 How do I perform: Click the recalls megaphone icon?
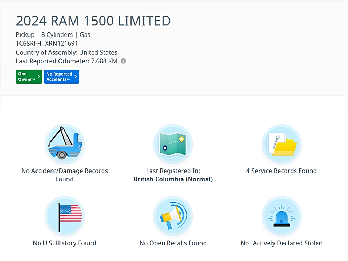tap(173, 216)
